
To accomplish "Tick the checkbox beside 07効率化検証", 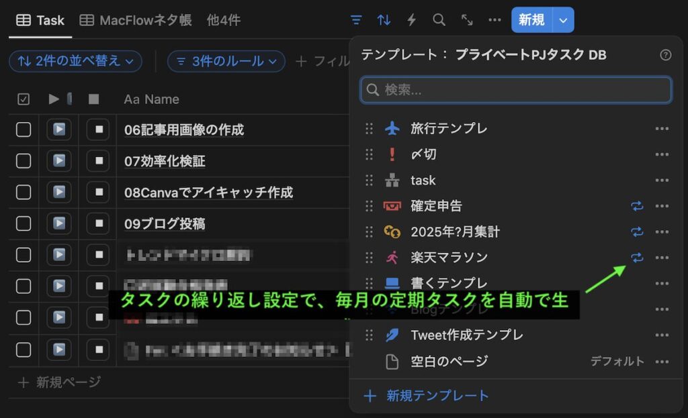I will click(x=24, y=161).
